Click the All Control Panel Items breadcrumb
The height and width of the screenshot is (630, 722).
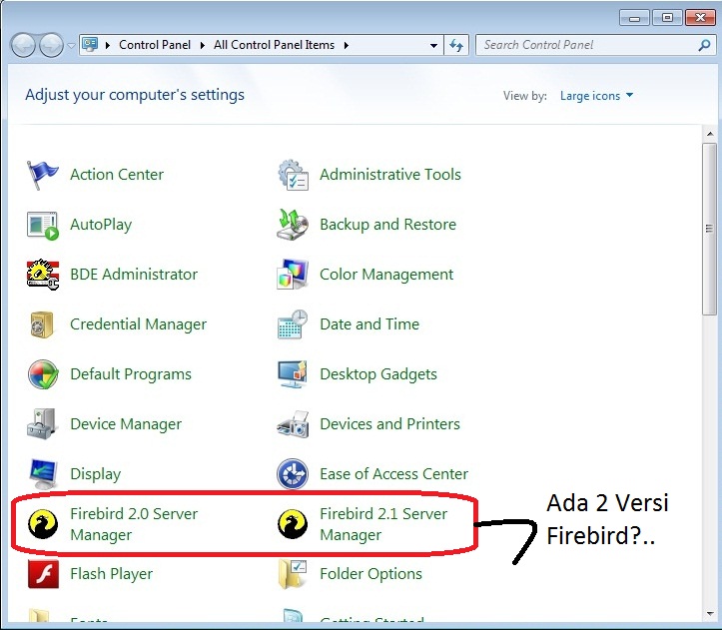[274, 45]
